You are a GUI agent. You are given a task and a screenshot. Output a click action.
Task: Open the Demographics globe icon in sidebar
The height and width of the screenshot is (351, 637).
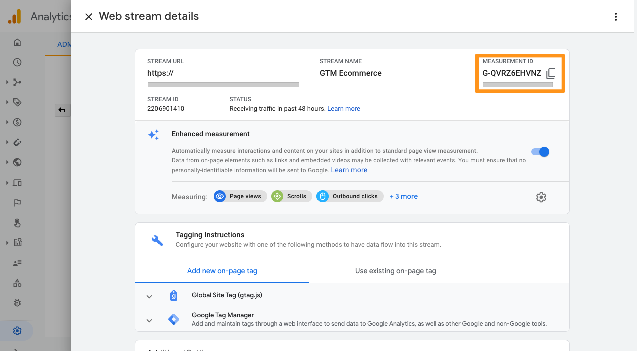pyautogui.click(x=17, y=162)
